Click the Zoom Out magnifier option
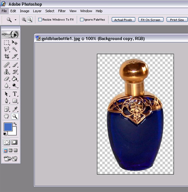The width and height of the screenshot is (188, 192). click(x=30, y=19)
